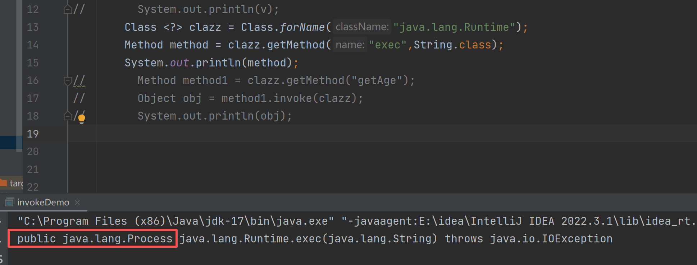Click the name parameter hint on line 14
The height and width of the screenshot is (265, 697).
pos(350,45)
